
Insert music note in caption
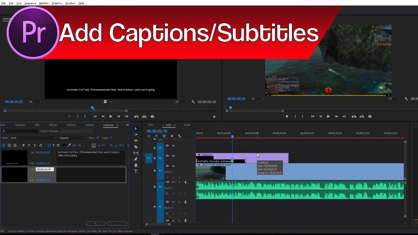coord(40,145)
